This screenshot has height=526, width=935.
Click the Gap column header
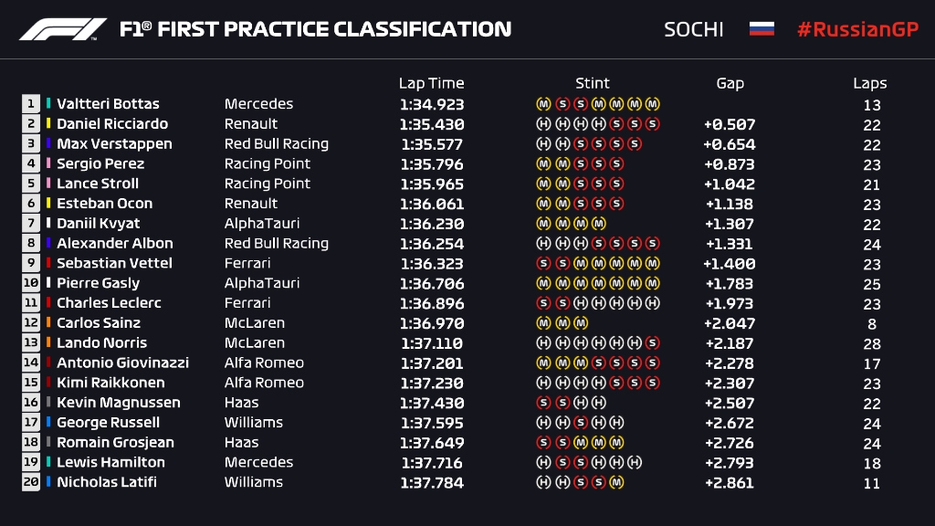tap(730, 83)
